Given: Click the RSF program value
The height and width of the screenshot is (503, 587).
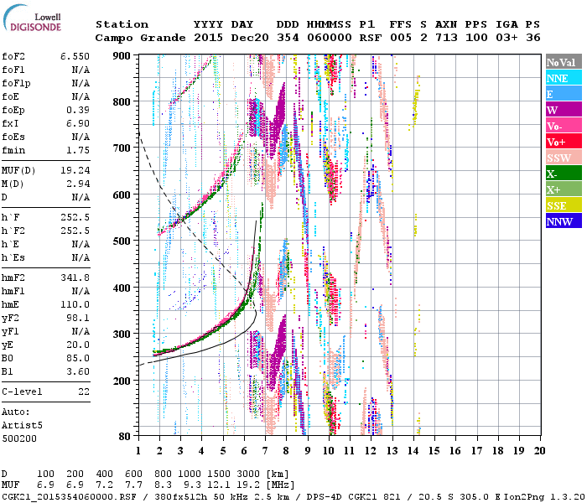Looking at the screenshot, I should (x=371, y=38).
